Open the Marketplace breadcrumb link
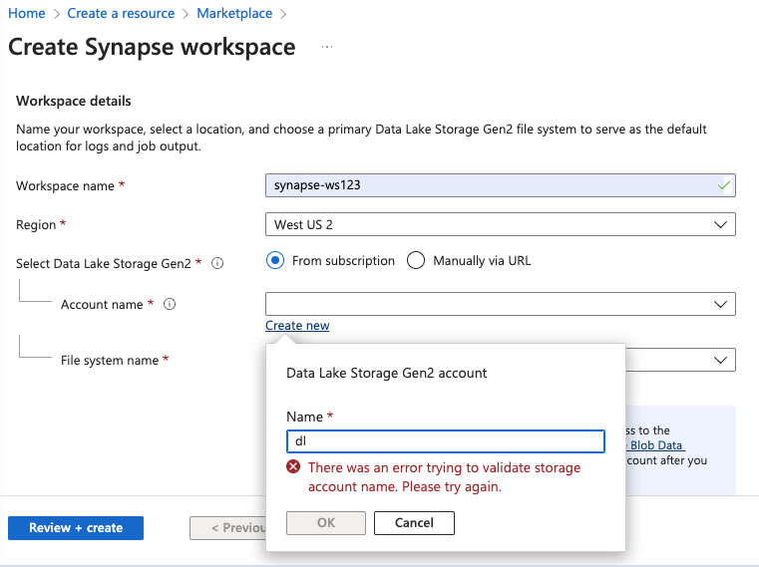This screenshot has width=759, height=567. (x=234, y=13)
